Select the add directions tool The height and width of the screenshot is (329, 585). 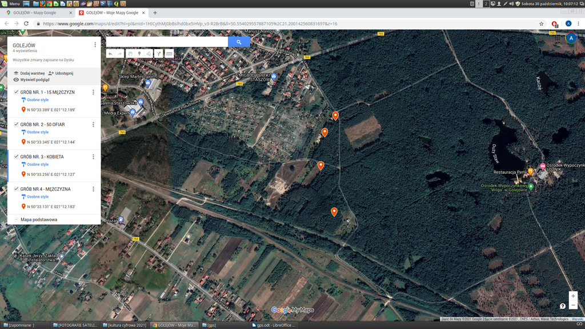[x=159, y=54]
